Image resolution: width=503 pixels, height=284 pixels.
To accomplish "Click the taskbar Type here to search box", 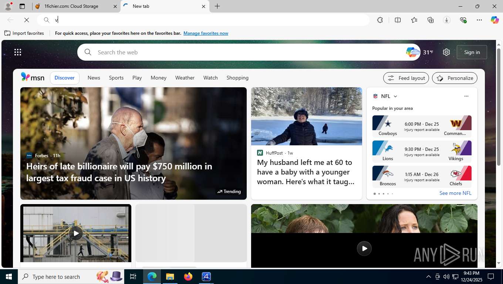I will coord(71,277).
